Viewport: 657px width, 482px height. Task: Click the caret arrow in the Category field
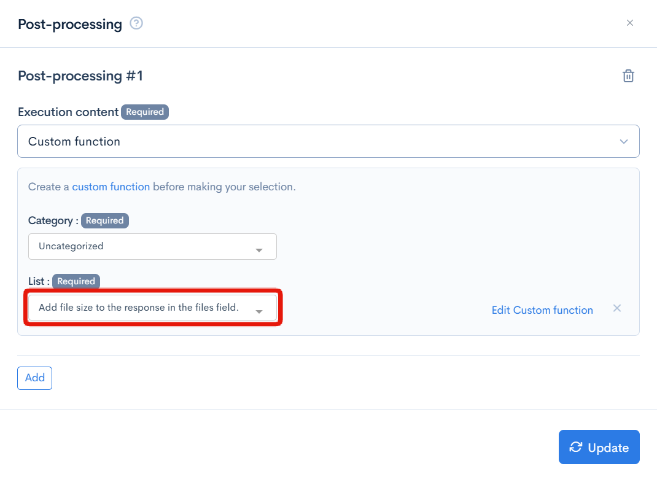pos(259,250)
